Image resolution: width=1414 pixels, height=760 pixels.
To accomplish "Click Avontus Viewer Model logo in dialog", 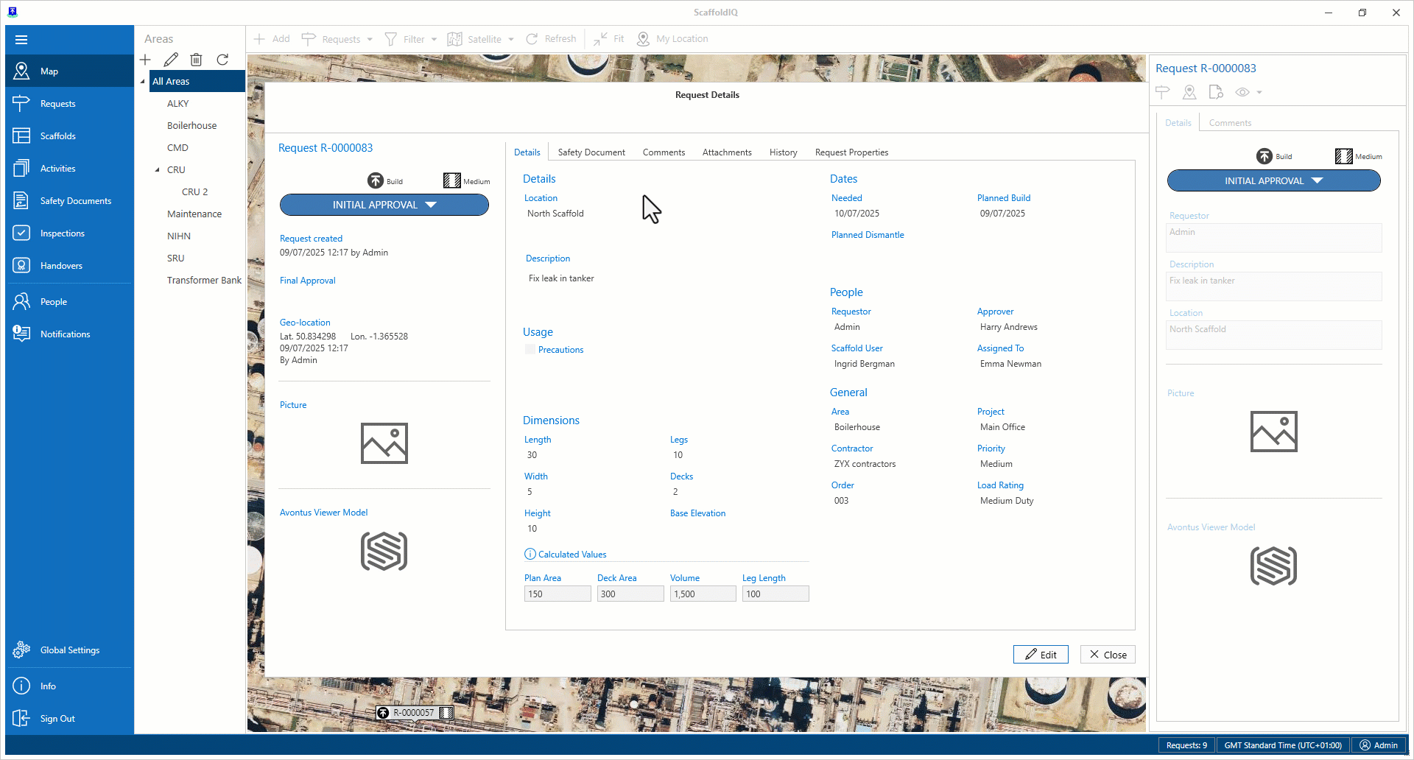I will (384, 552).
